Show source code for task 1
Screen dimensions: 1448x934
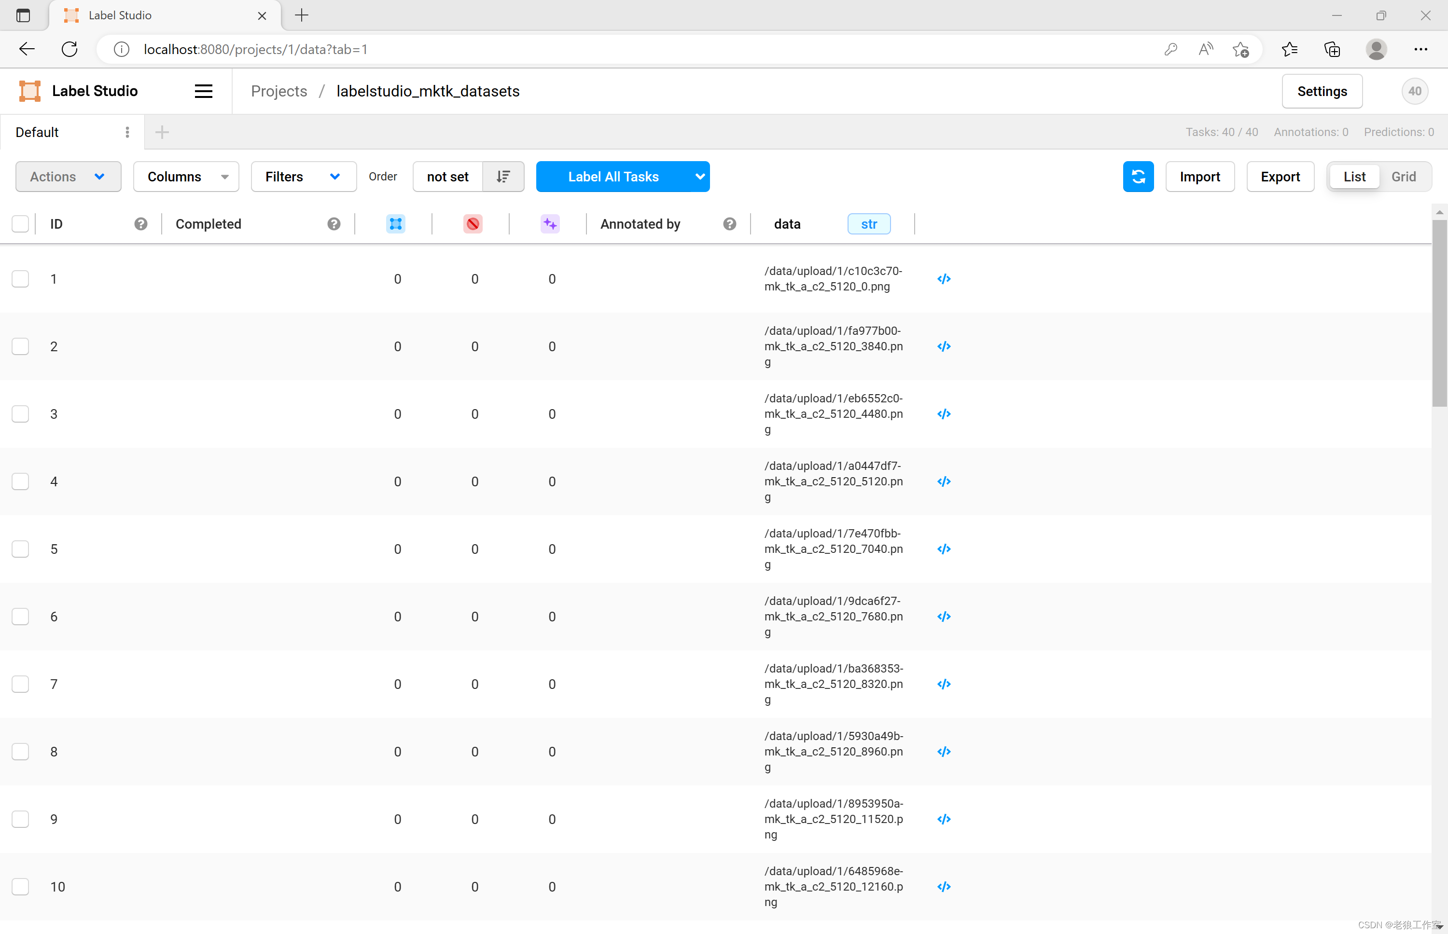click(943, 279)
